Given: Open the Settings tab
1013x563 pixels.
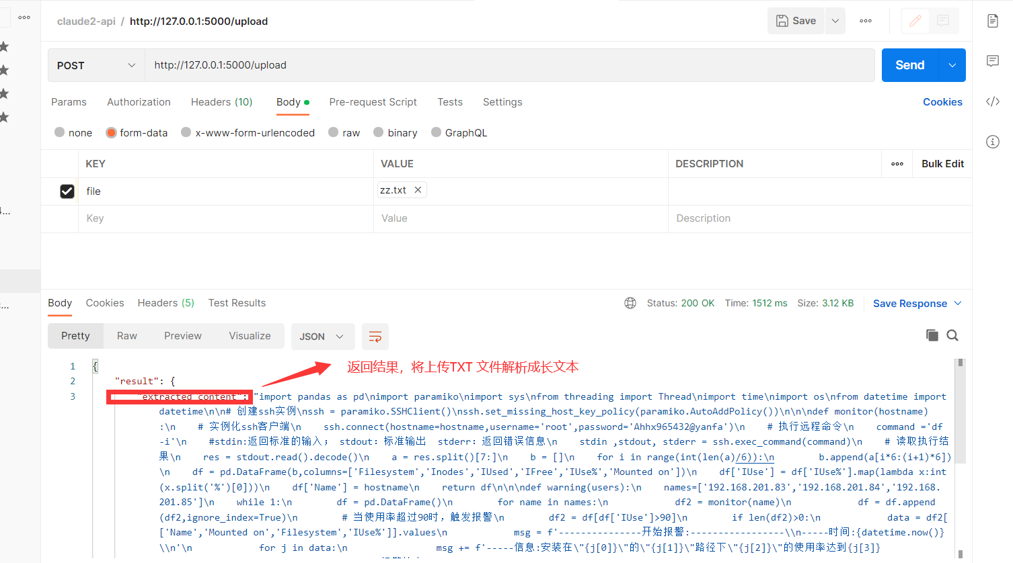Looking at the screenshot, I should [502, 102].
